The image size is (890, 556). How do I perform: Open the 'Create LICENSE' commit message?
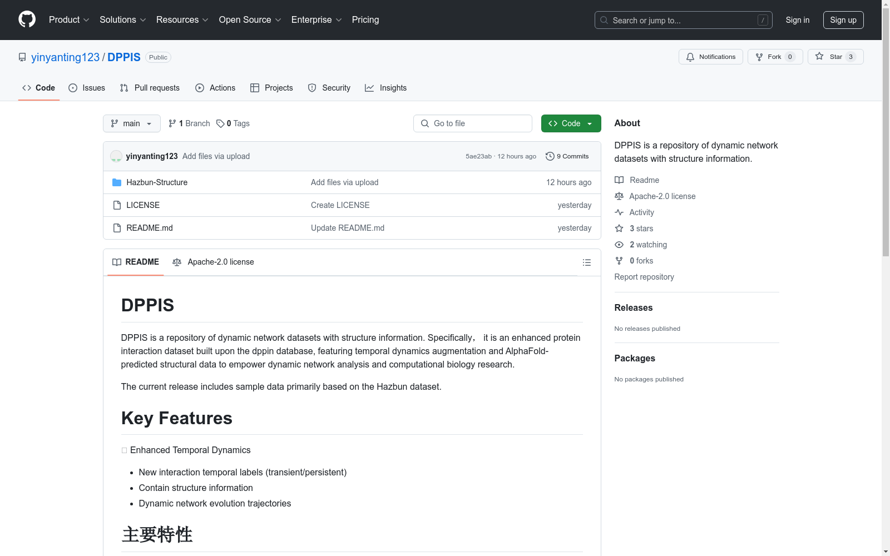(x=340, y=205)
